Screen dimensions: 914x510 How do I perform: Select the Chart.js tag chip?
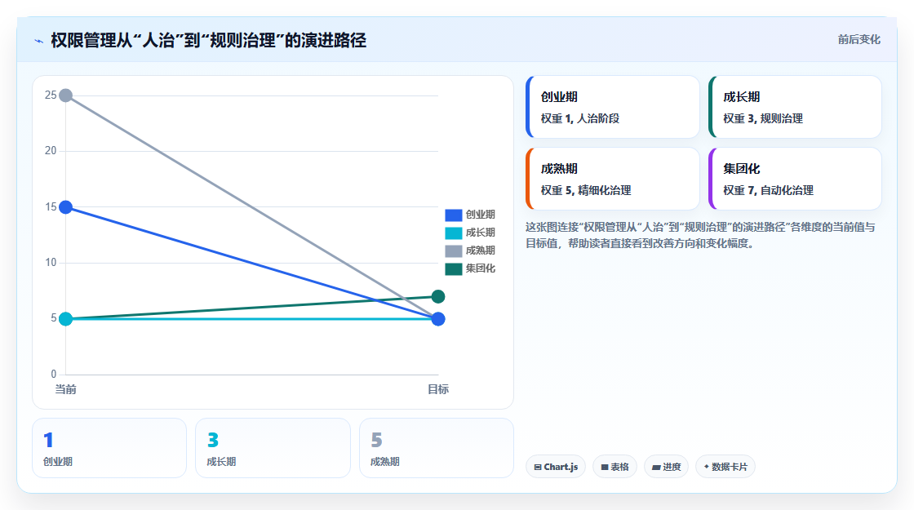point(556,467)
